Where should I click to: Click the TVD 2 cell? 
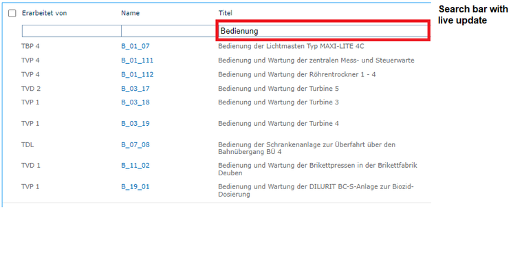(x=31, y=89)
